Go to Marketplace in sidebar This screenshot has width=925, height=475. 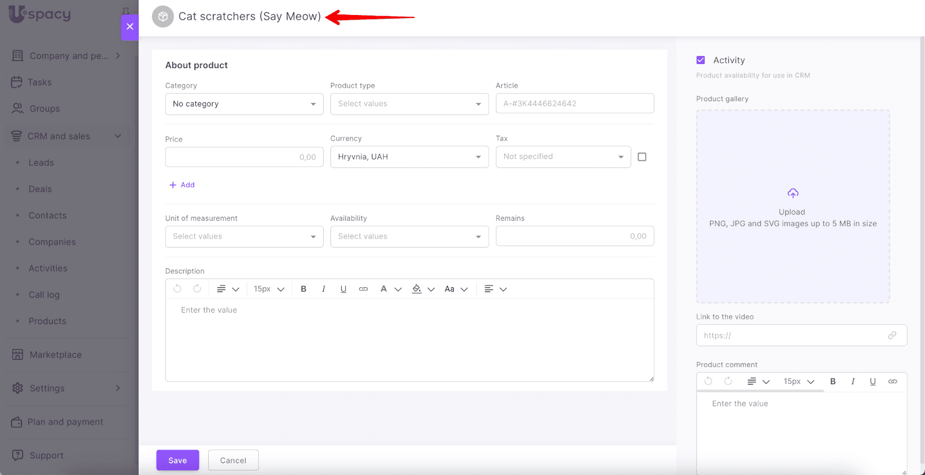click(x=55, y=355)
